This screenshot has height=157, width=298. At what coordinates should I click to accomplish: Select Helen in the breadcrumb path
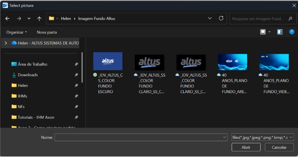[66, 19]
